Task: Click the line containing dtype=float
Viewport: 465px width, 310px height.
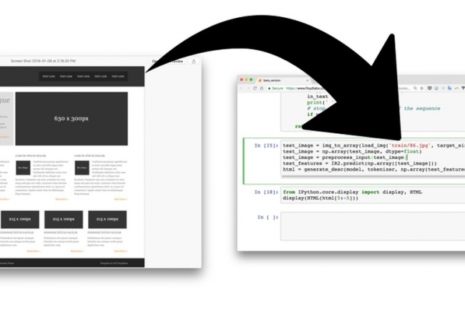Action: coord(352,152)
